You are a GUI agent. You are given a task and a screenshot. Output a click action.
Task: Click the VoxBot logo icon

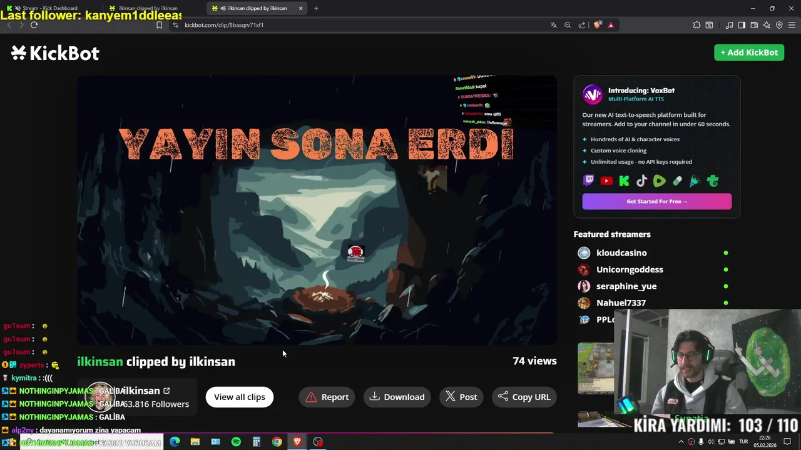[593, 94]
